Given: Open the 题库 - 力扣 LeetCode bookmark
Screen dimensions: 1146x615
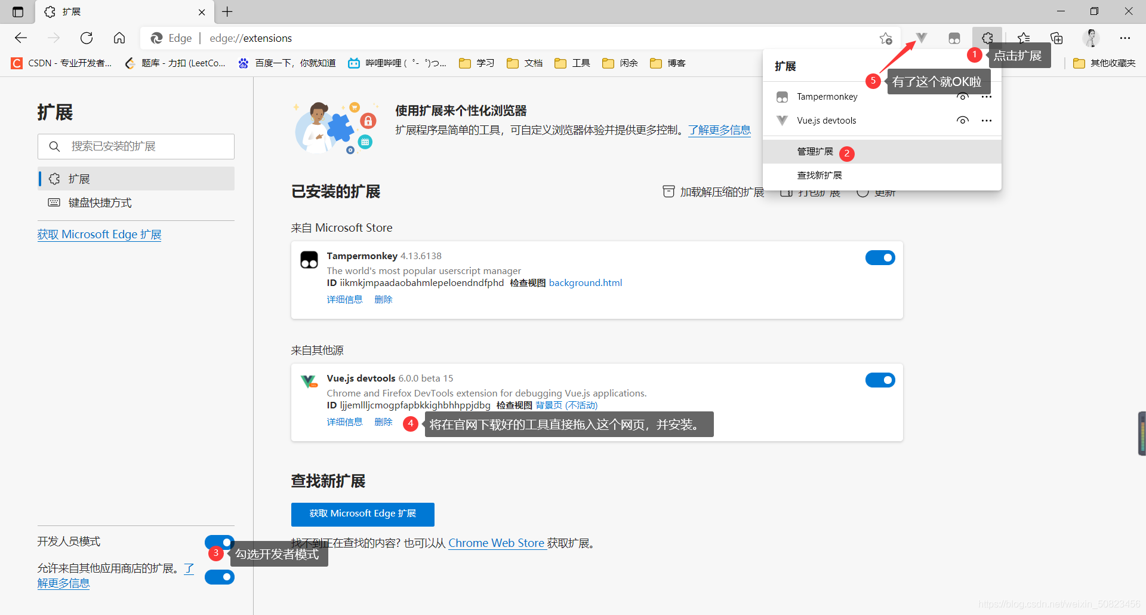Looking at the screenshot, I should click(175, 63).
